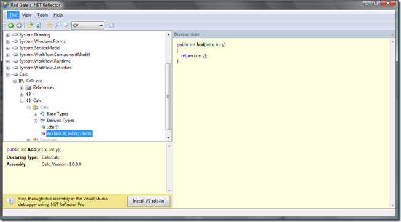
Task: Click the Calc.Calc declaring type link
Action: (50, 157)
